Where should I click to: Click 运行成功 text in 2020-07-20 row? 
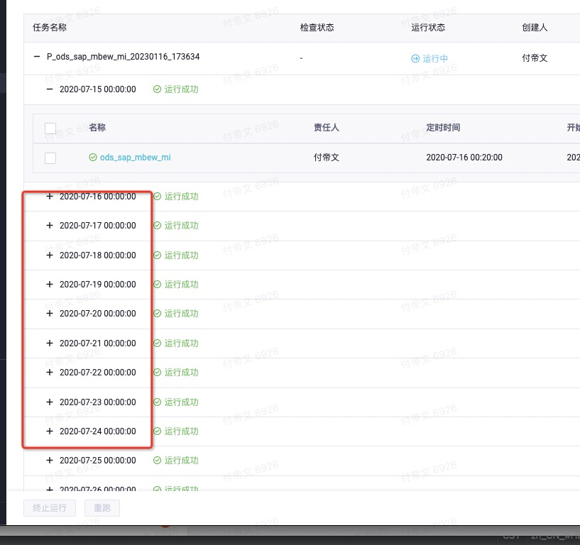coord(181,313)
